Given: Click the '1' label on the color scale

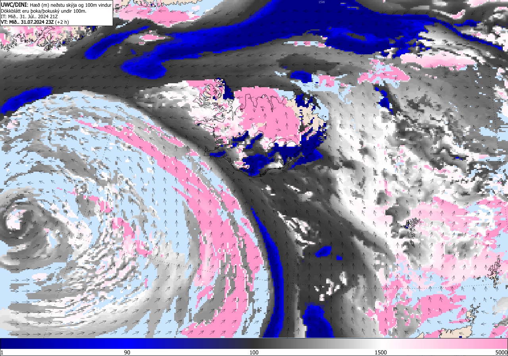Looking at the screenshot, I should [2, 352].
